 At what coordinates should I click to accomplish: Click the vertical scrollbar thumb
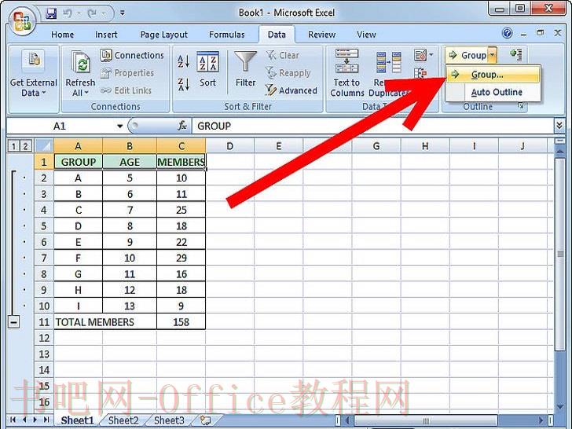coord(559,254)
